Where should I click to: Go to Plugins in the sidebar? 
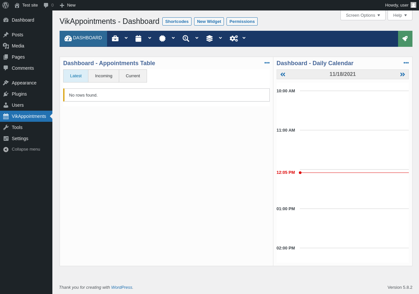(x=26, y=94)
